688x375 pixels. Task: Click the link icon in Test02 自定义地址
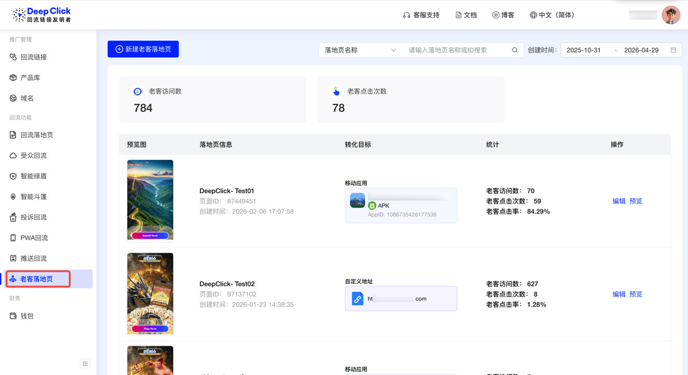tap(357, 299)
